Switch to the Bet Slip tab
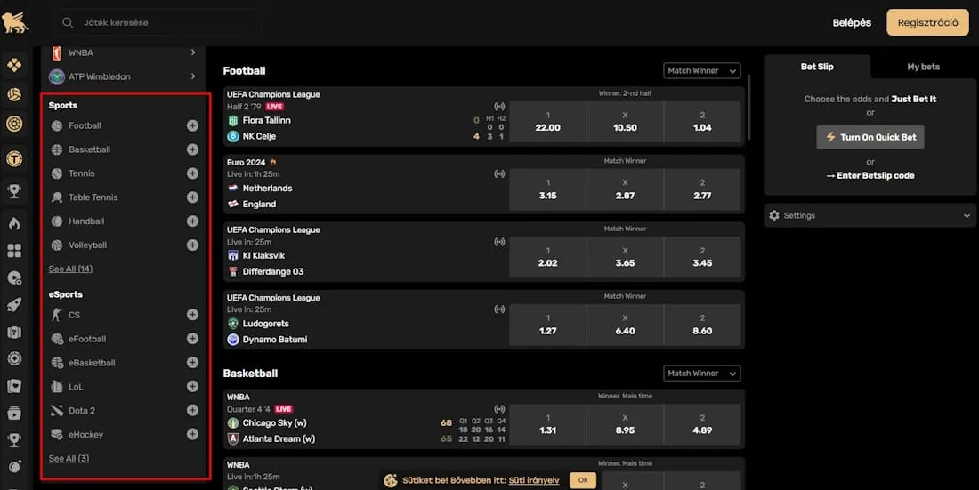The width and height of the screenshot is (979, 490). [817, 67]
